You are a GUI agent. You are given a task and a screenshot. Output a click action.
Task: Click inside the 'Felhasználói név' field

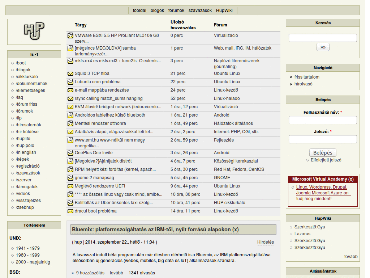pyautogui.click(x=322, y=120)
